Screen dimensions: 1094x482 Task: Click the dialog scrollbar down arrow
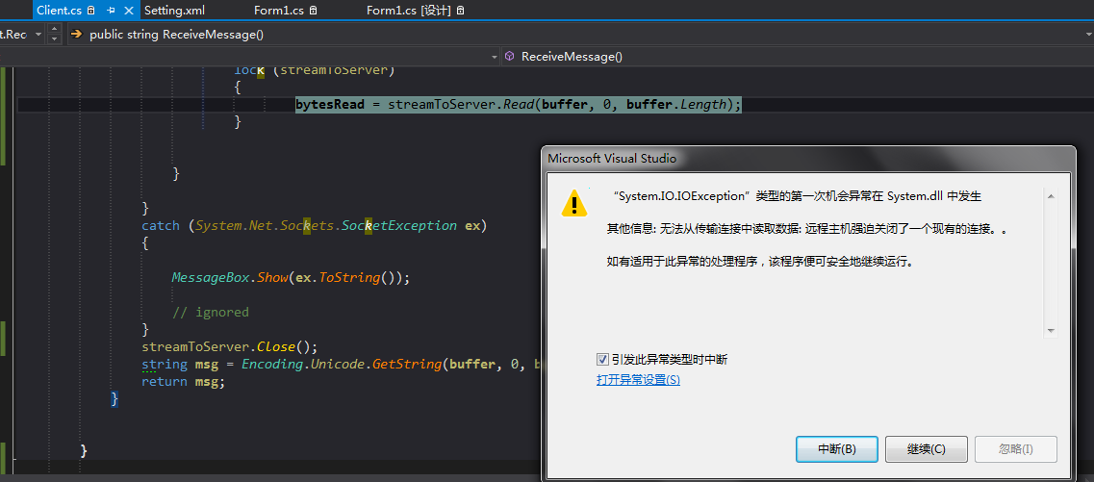coord(1052,331)
